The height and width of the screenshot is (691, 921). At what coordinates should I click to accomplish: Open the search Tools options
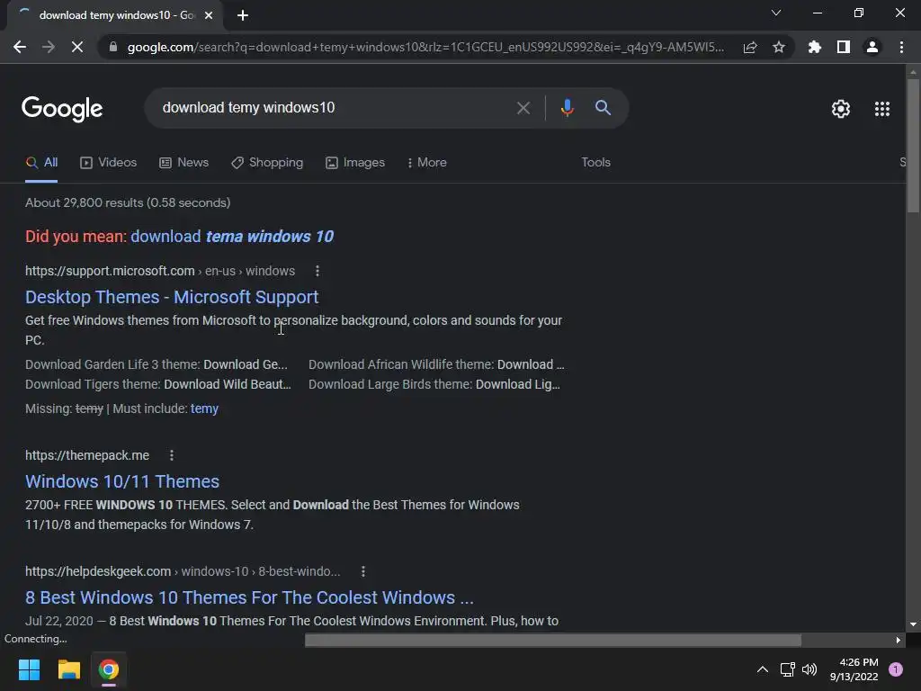tap(595, 162)
